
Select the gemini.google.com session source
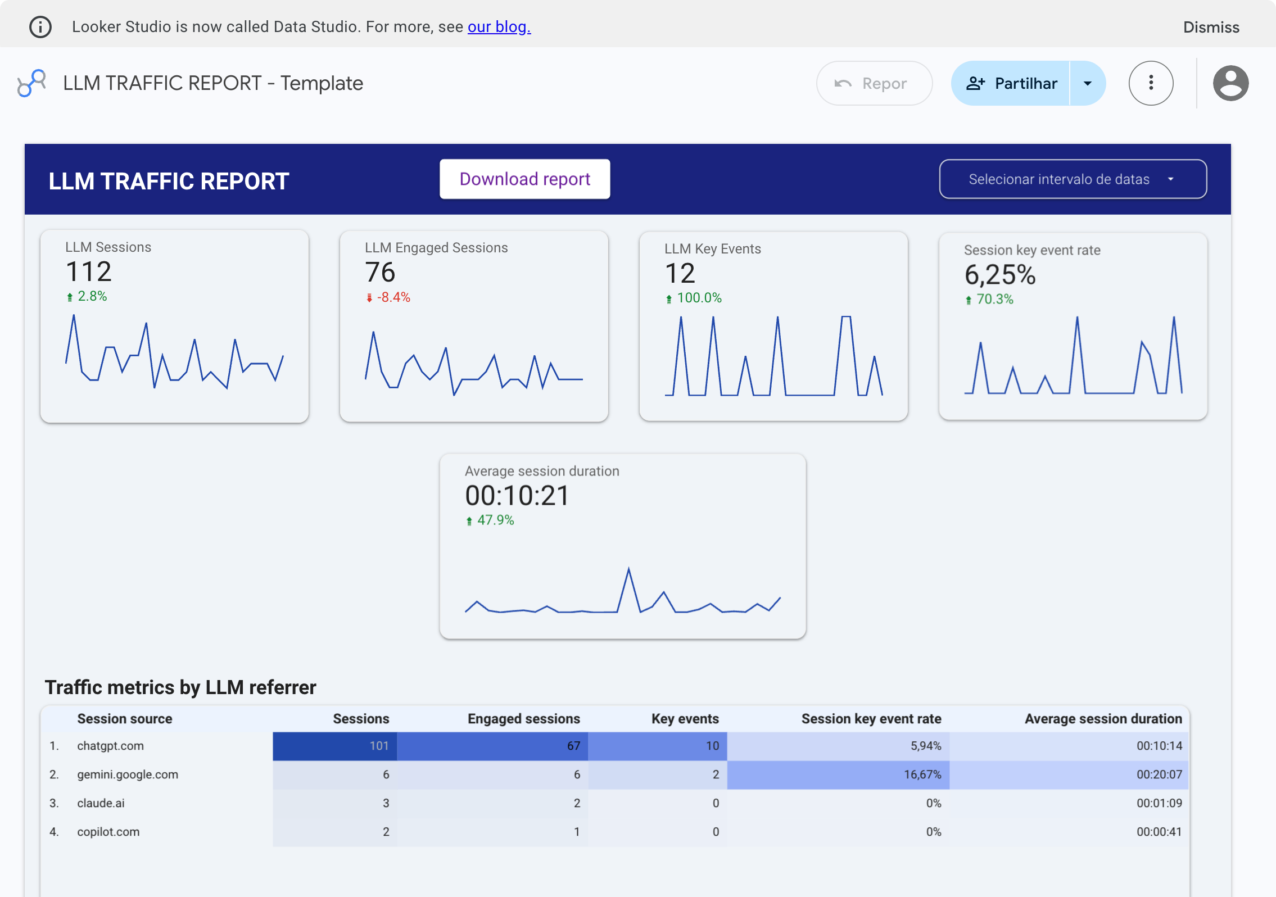(x=127, y=774)
